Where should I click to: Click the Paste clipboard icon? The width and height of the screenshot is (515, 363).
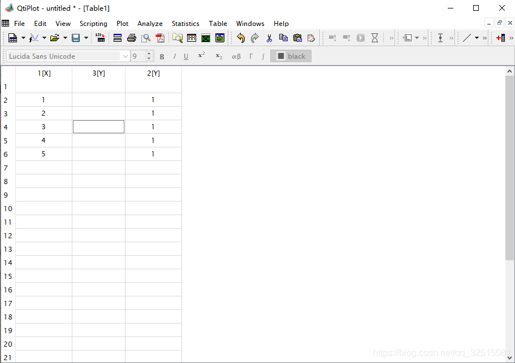coord(297,38)
